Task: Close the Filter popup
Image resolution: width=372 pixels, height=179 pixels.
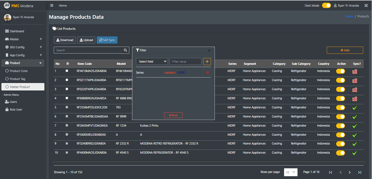Action: click(209, 50)
